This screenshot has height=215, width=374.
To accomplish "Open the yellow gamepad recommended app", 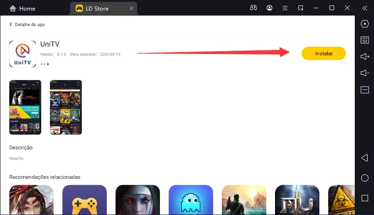I will point(84,200).
